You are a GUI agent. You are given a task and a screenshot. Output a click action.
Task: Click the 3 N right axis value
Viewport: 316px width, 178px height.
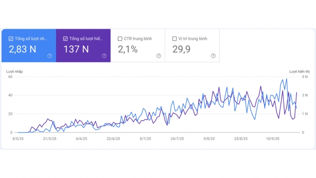coord(305,76)
